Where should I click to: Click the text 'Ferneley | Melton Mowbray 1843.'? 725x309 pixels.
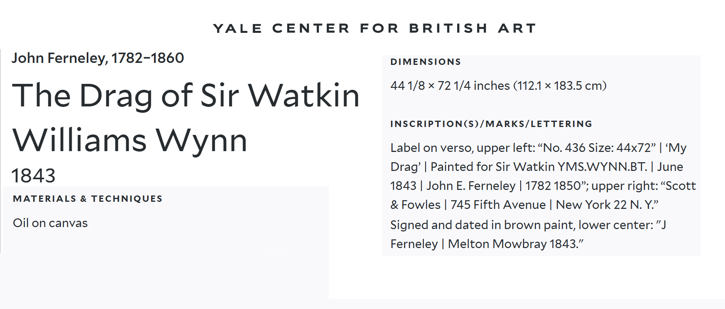(x=487, y=244)
